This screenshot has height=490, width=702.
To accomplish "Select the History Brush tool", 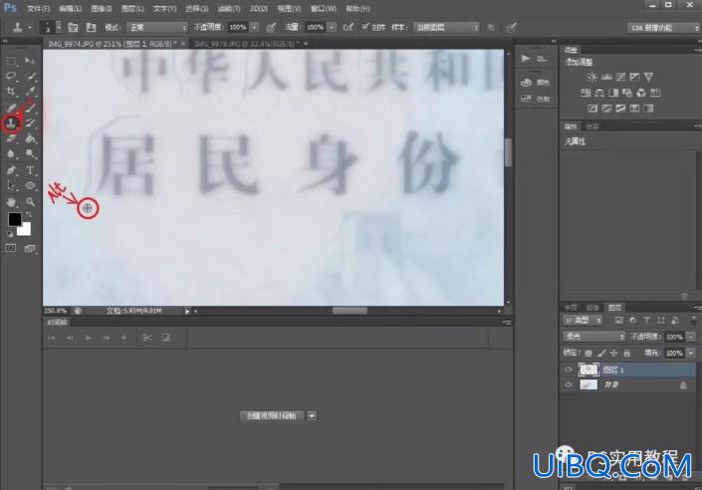I will tap(30, 123).
